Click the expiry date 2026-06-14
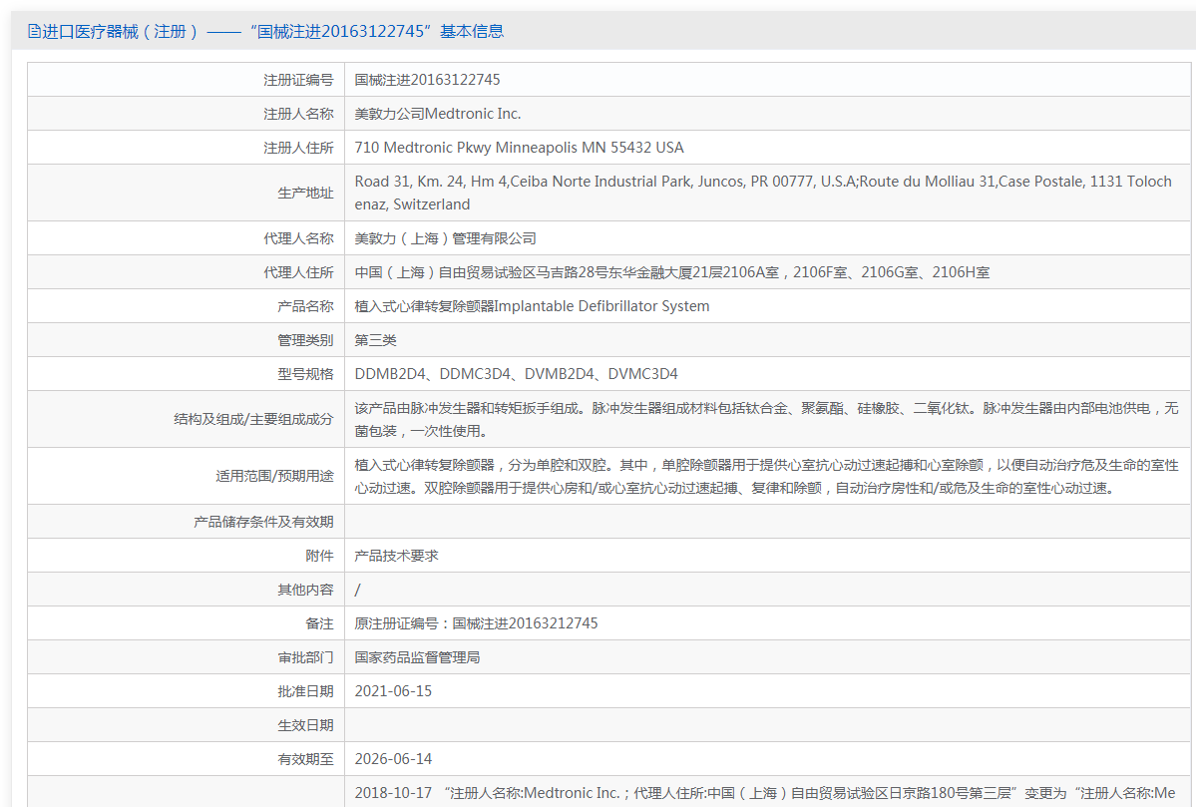1196x807 pixels. click(393, 759)
